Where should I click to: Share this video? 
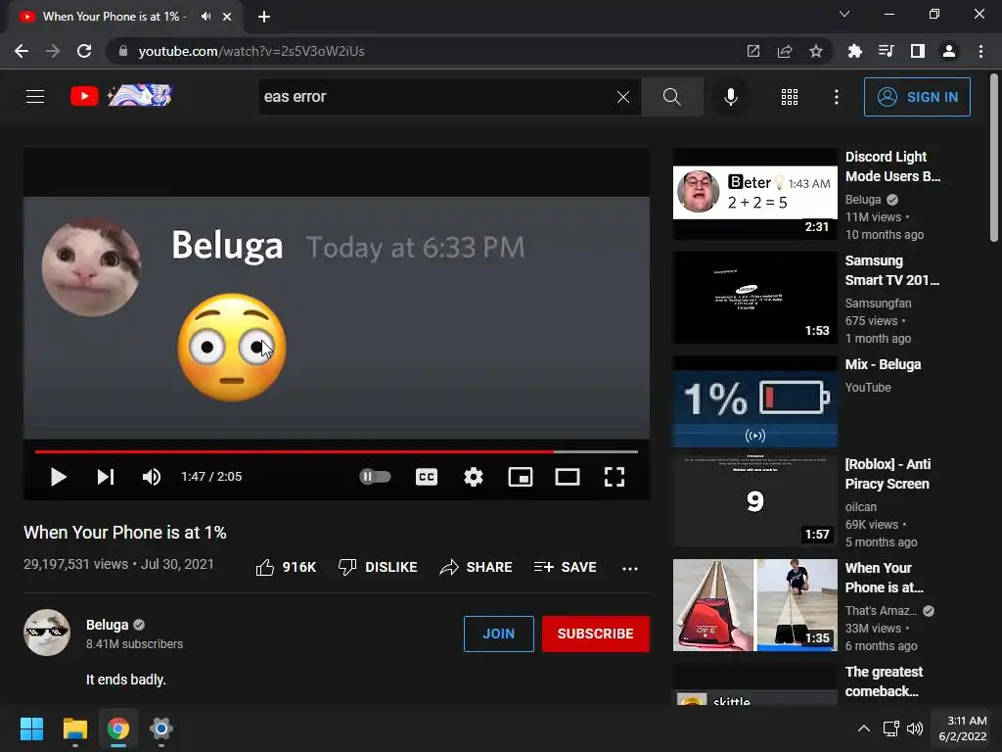click(x=477, y=567)
